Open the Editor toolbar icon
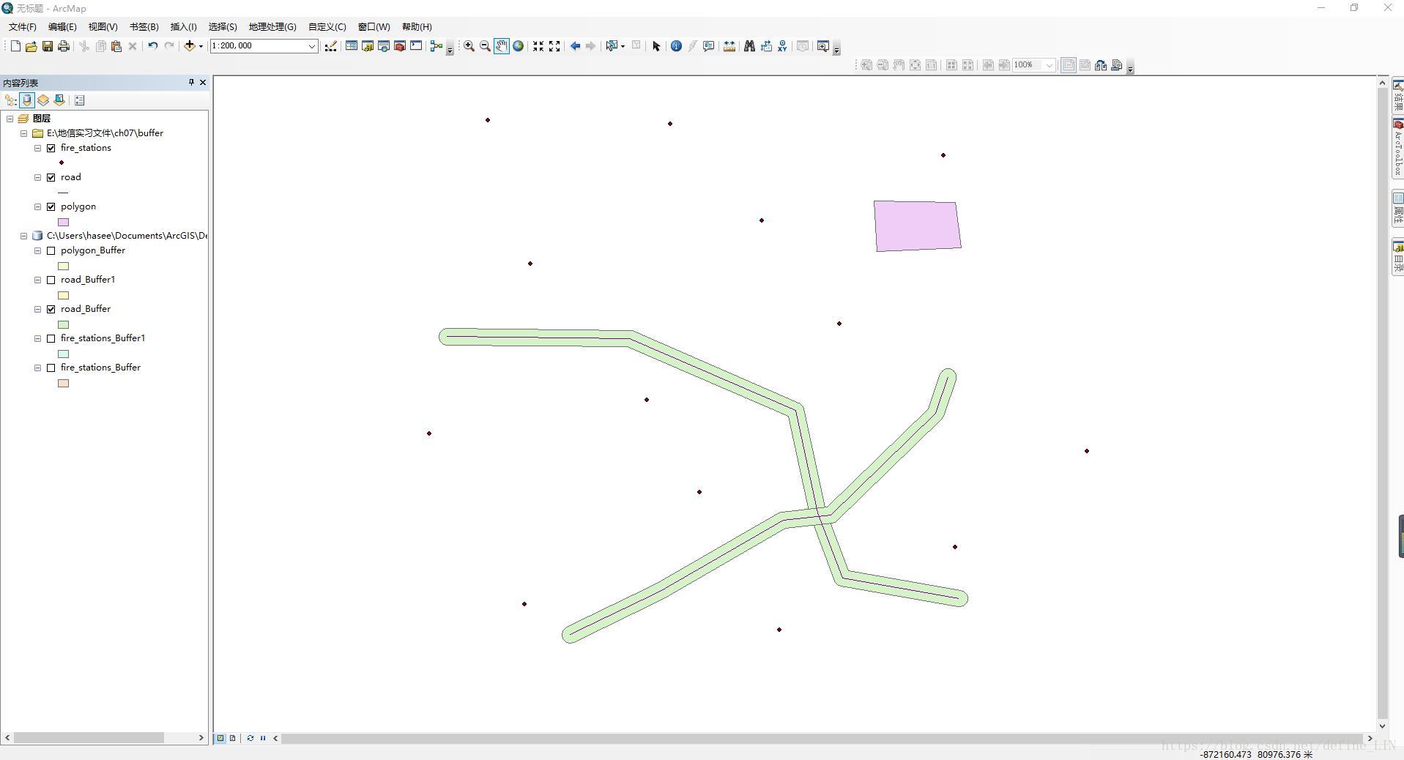Screen dimensions: 1404x760 point(331,46)
